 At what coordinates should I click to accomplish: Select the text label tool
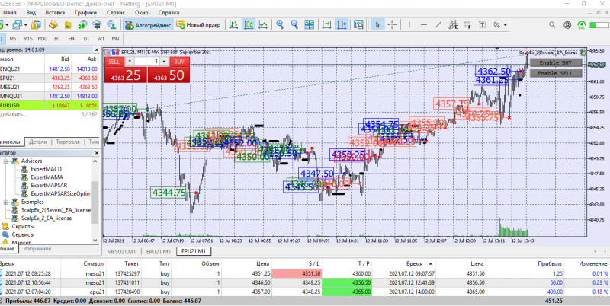pyautogui.click(x=483, y=25)
